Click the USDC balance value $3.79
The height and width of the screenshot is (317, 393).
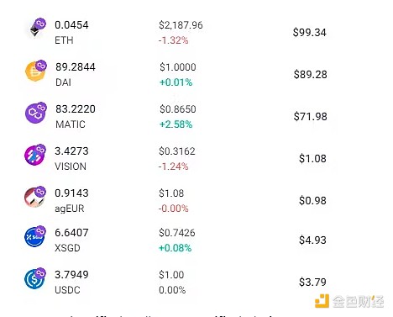312,283
